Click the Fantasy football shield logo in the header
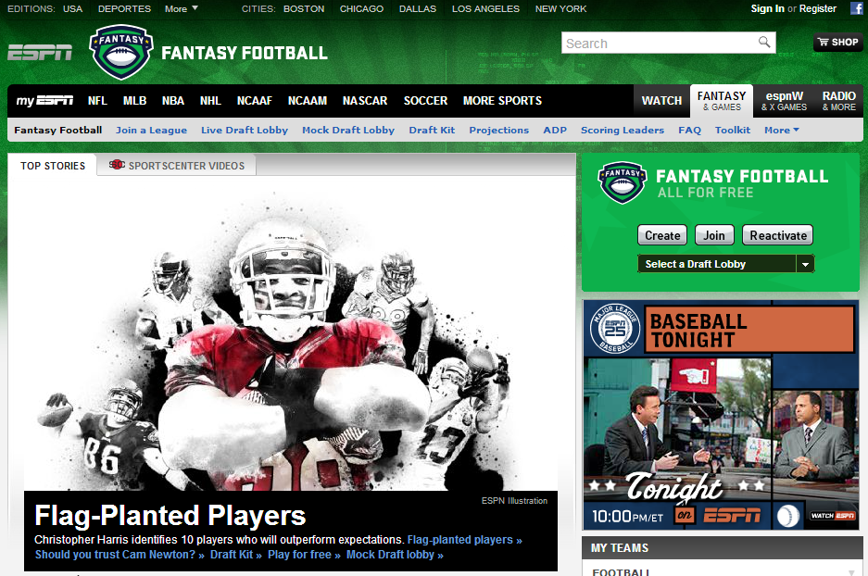 [x=121, y=52]
